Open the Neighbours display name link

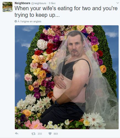click(x=22, y=3)
